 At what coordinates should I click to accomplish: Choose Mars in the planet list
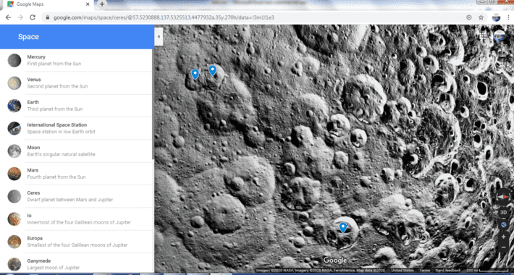pos(77,174)
